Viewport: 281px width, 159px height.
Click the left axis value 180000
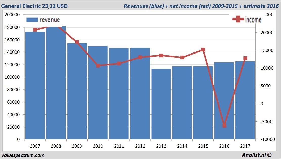pos(12,27)
